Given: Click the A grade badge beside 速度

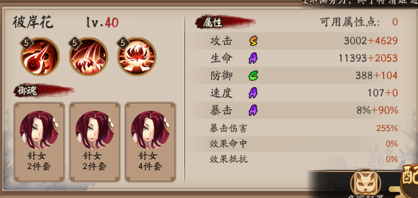Looking at the screenshot, I should click(x=253, y=93).
